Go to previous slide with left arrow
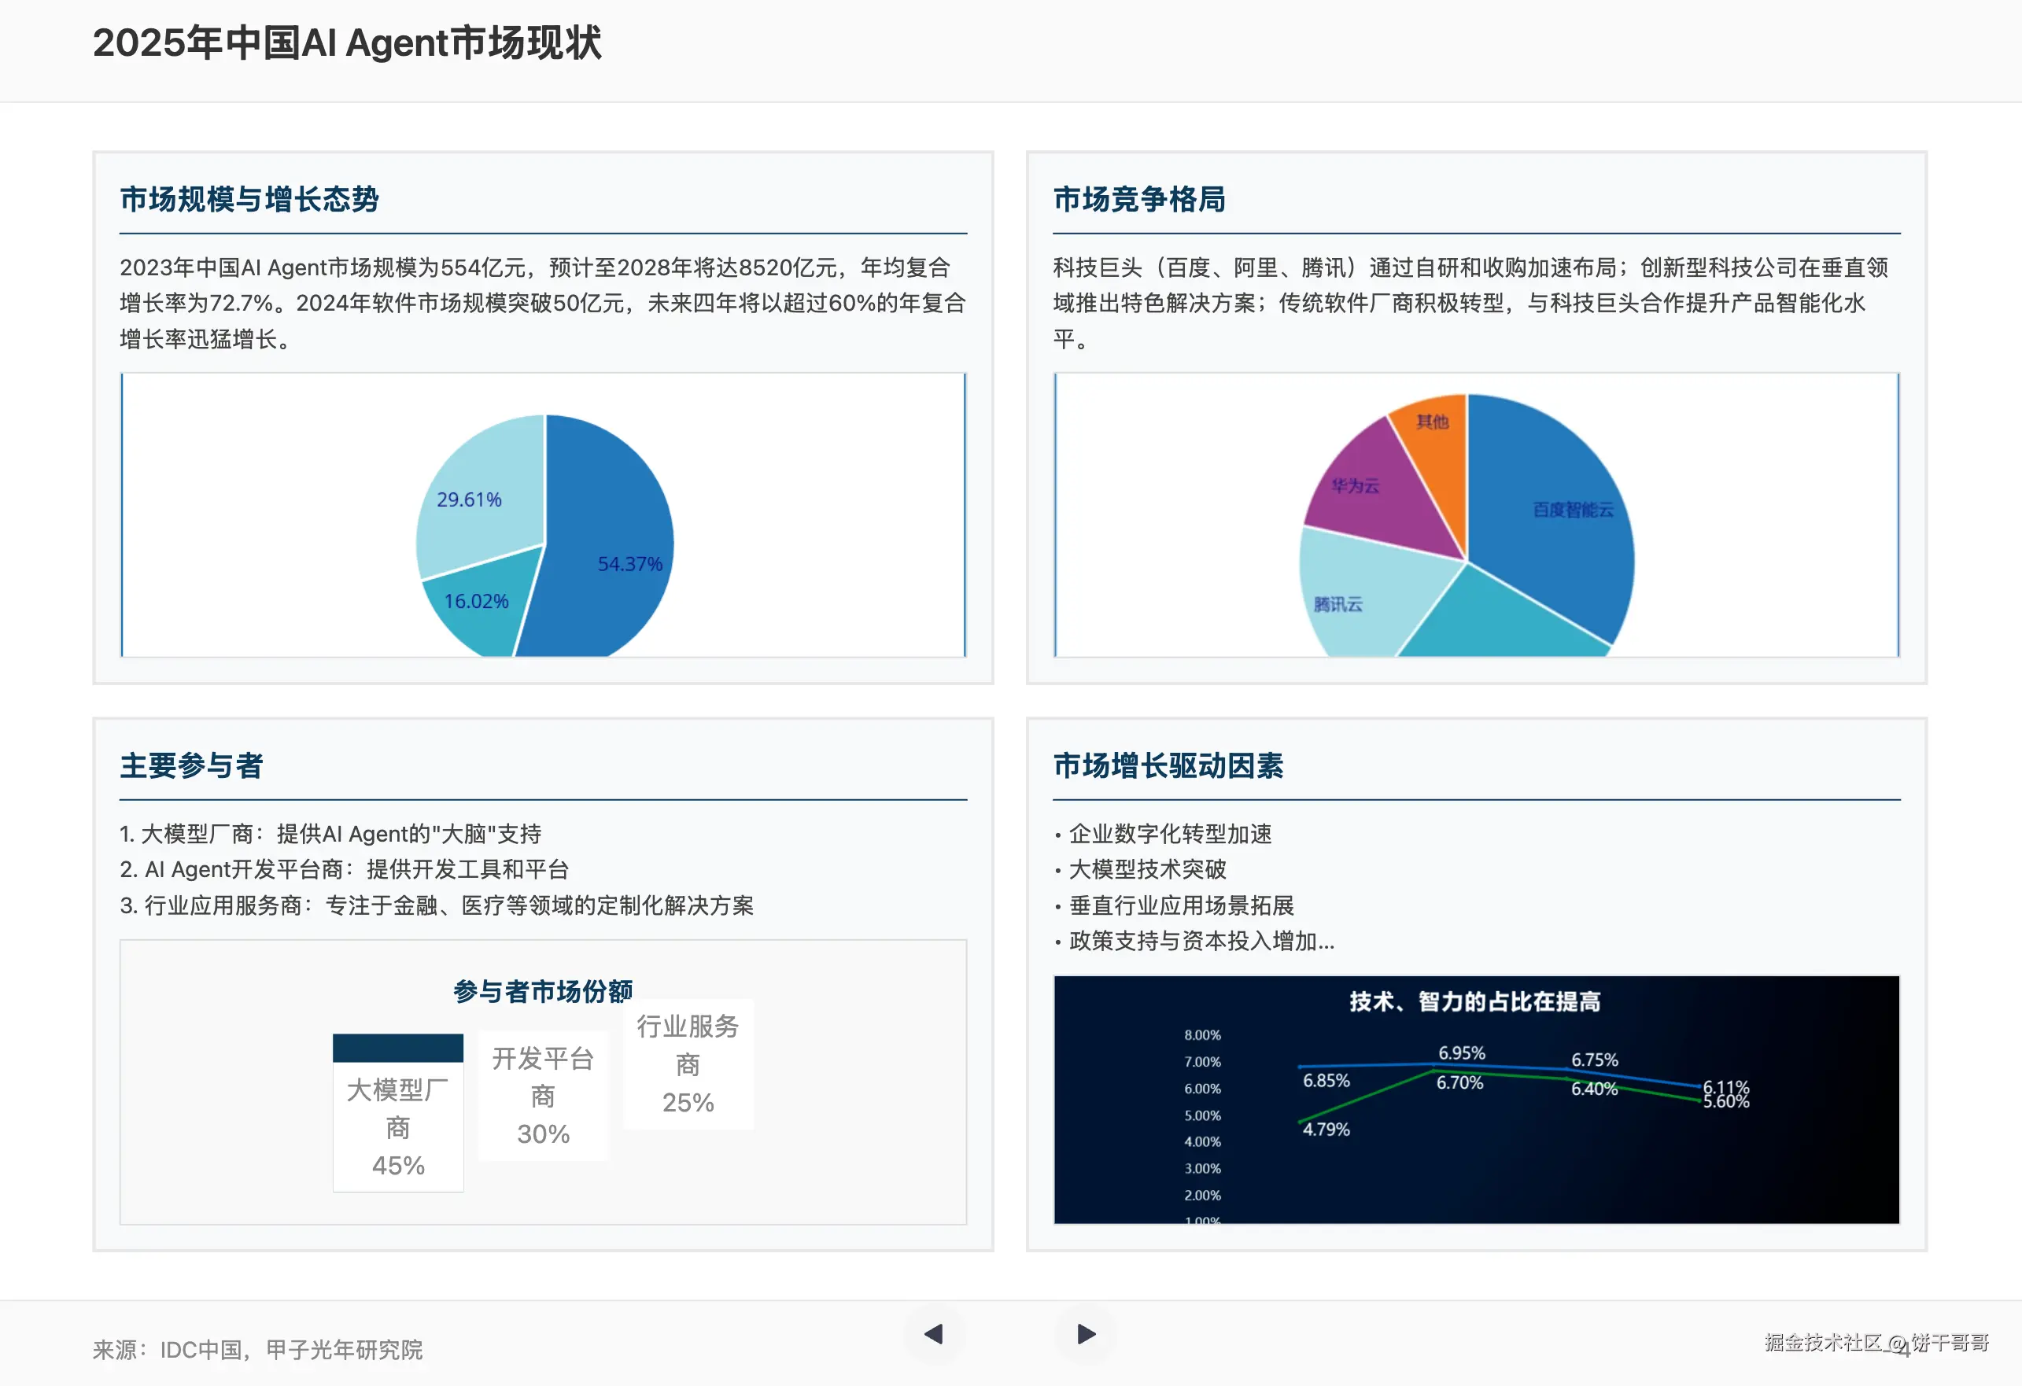This screenshot has height=1386, width=2022. tap(934, 1334)
